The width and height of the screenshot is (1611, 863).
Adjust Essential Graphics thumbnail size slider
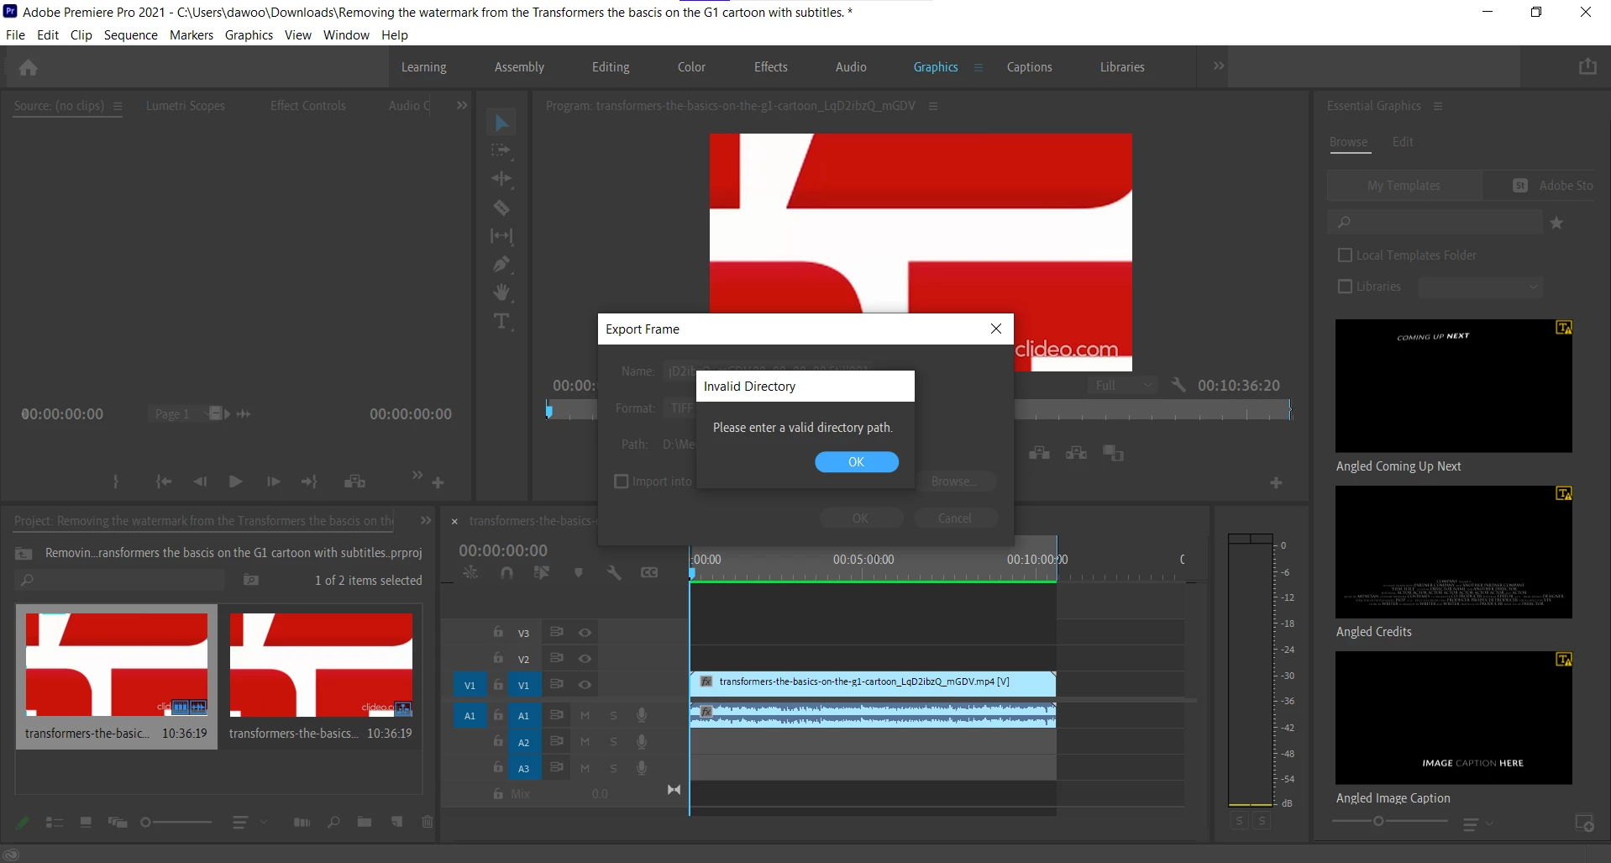(x=1390, y=821)
